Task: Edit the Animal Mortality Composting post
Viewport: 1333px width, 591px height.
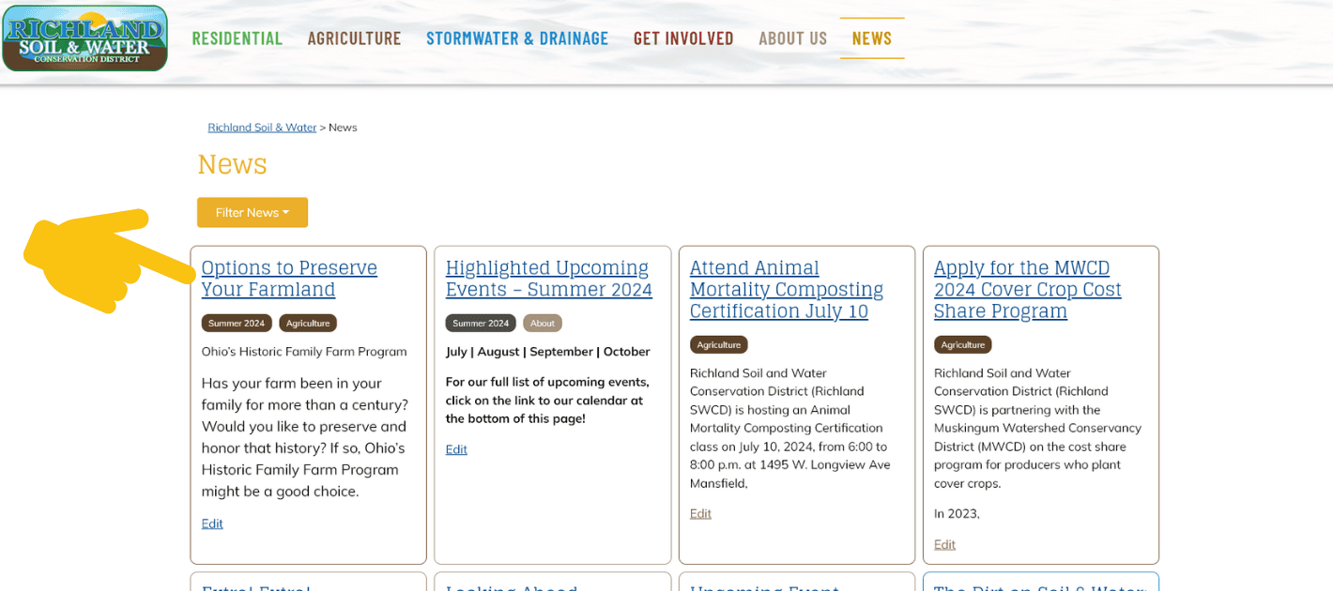Action: tap(700, 513)
